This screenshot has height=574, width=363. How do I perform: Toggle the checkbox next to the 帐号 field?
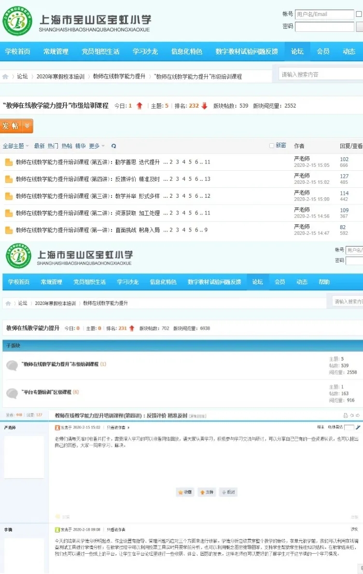pyautogui.click(x=359, y=14)
